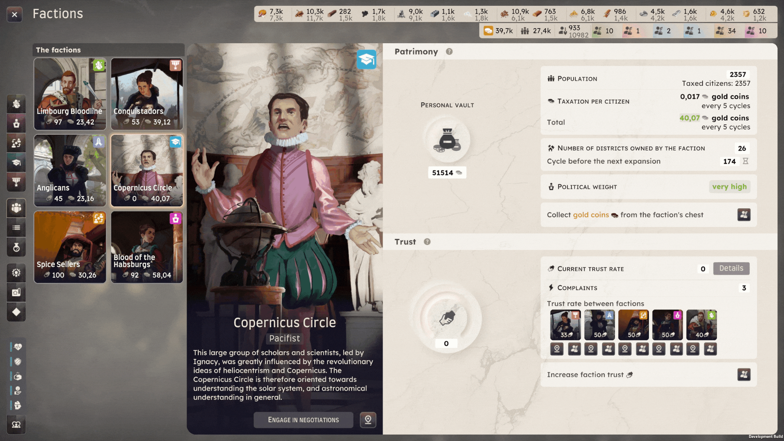The height and width of the screenshot is (441, 784).
Task: Locate Copernicus Circle with the map pin button
Action: pos(368,420)
